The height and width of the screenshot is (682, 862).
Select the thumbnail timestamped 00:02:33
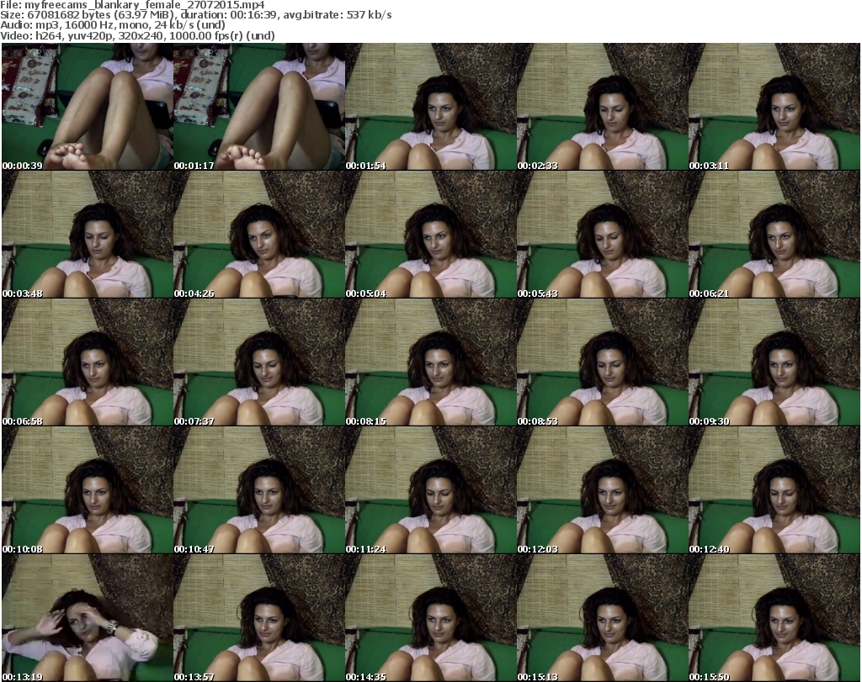pos(603,107)
